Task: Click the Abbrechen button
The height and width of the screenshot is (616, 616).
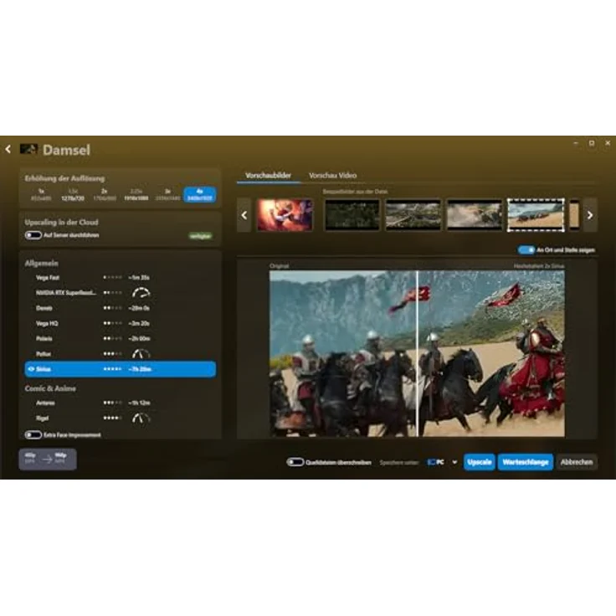Action: pos(577,462)
